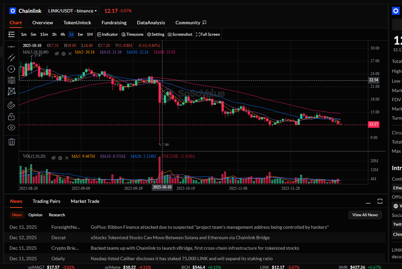Take a chart Screenshot
Viewport: 402px width, 269px height.
point(180,34)
